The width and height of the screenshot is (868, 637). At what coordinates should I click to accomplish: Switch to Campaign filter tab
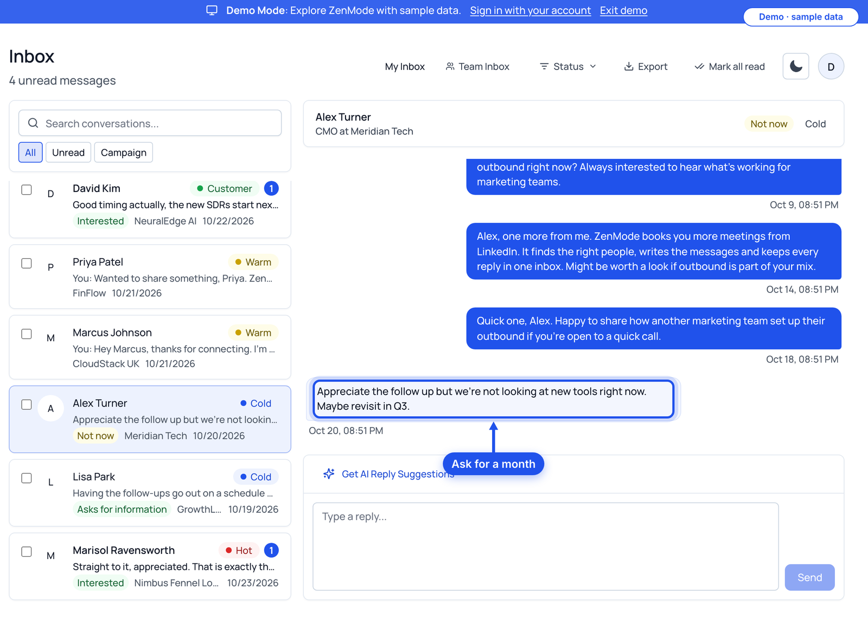124,152
